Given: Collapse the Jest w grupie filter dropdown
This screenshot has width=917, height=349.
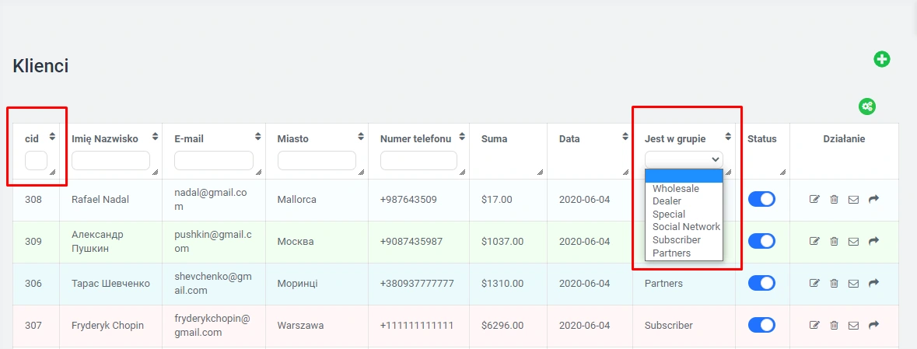Looking at the screenshot, I should tap(684, 159).
